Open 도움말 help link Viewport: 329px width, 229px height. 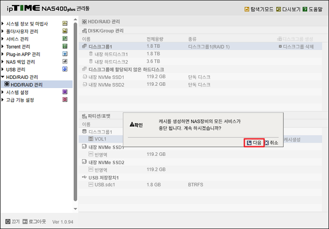click(312, 9)
